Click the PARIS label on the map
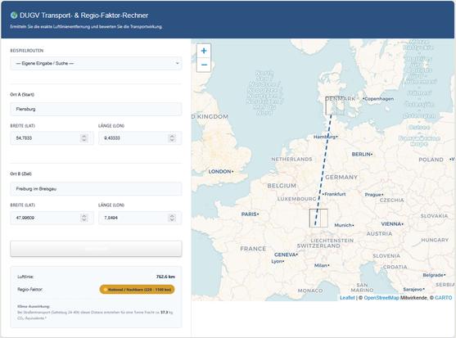Screen dimensions: 456x338 click(x=249, y=214)
